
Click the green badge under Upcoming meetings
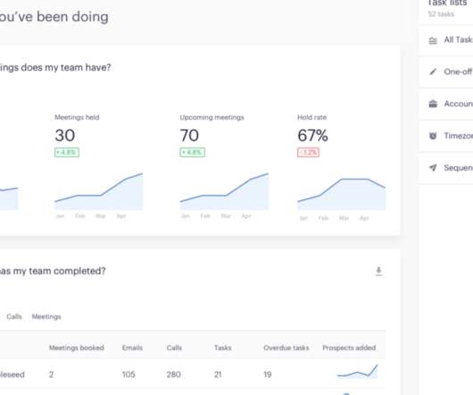(193, 152)
